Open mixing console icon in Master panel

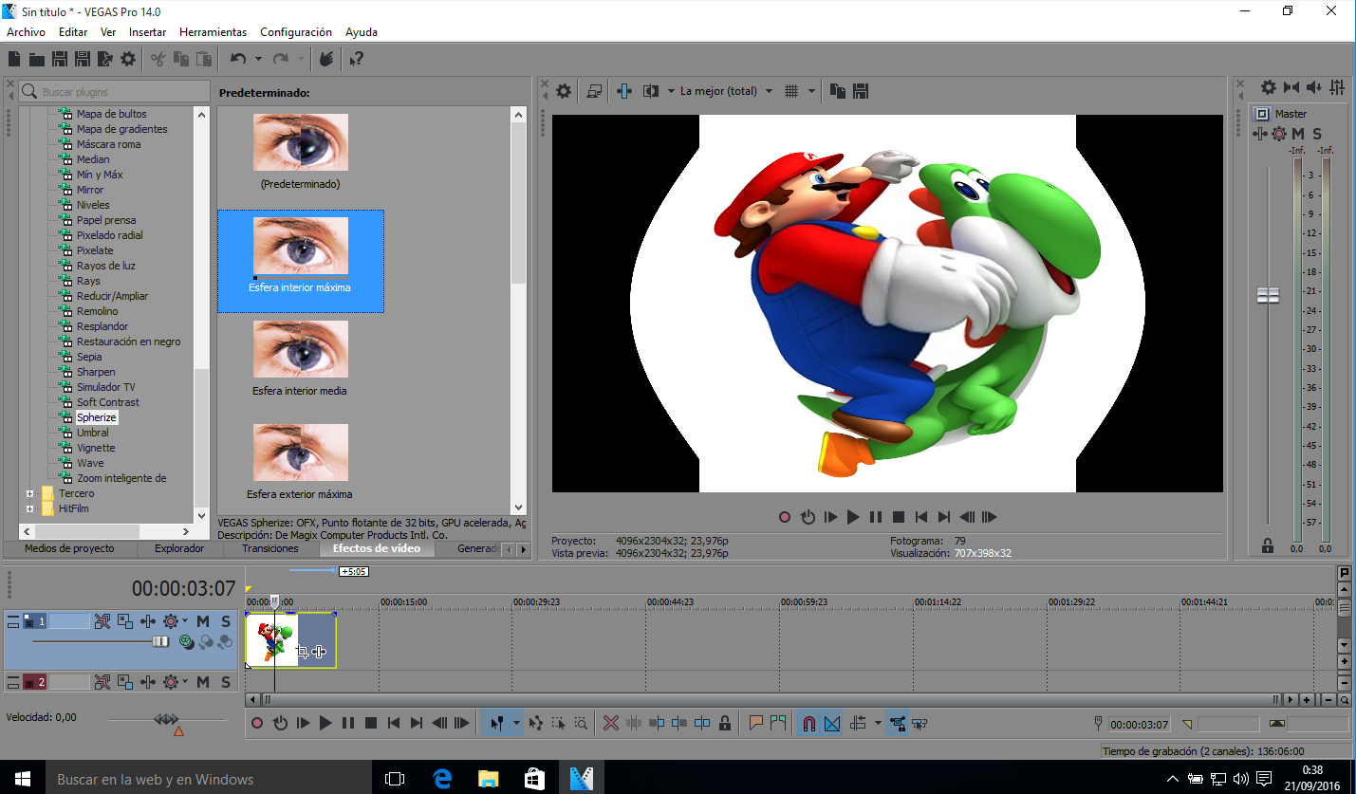1337,87
